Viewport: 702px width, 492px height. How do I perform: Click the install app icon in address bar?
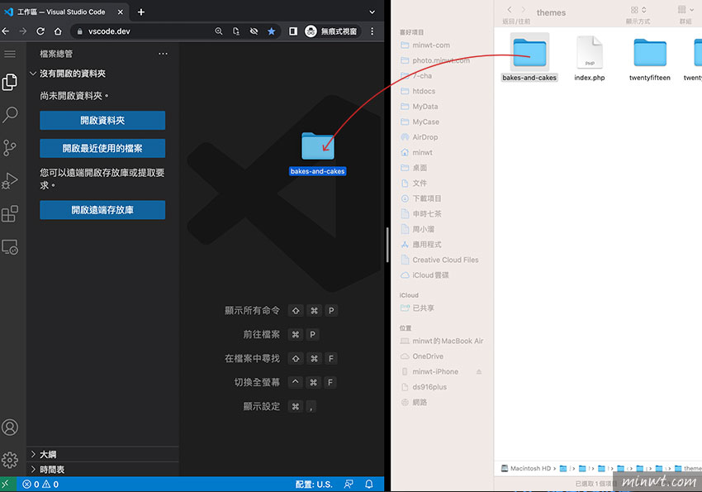236,31
